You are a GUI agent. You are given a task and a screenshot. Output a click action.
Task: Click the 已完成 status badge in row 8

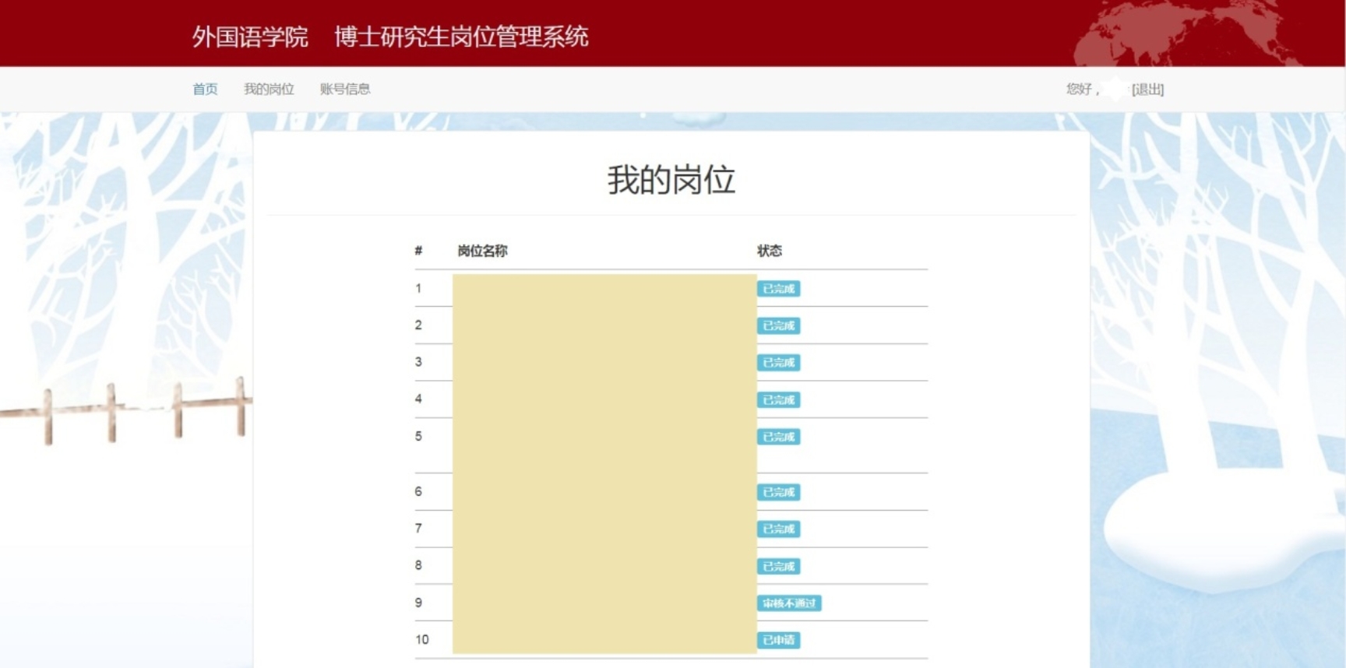(x=778, y=566)
